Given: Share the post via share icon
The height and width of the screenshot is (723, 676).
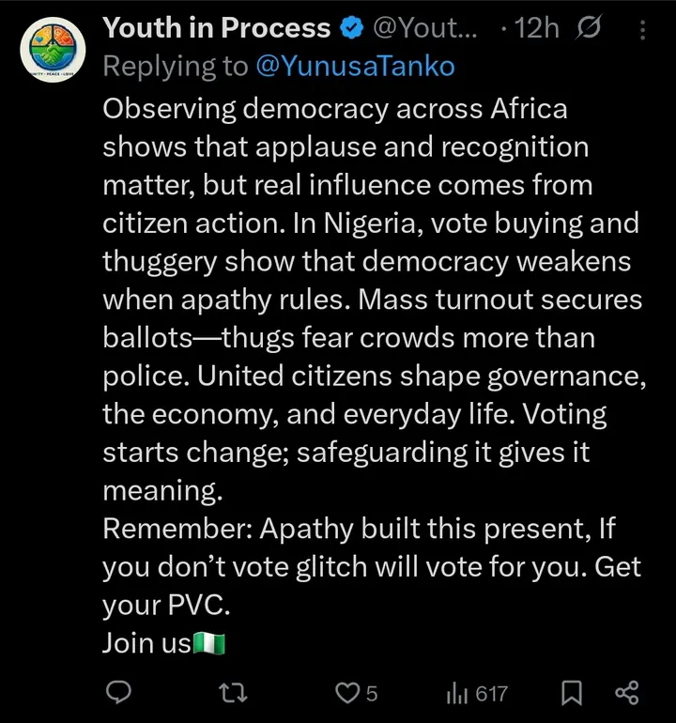Looking at the screenshot, I should click(x=625, y=693).
